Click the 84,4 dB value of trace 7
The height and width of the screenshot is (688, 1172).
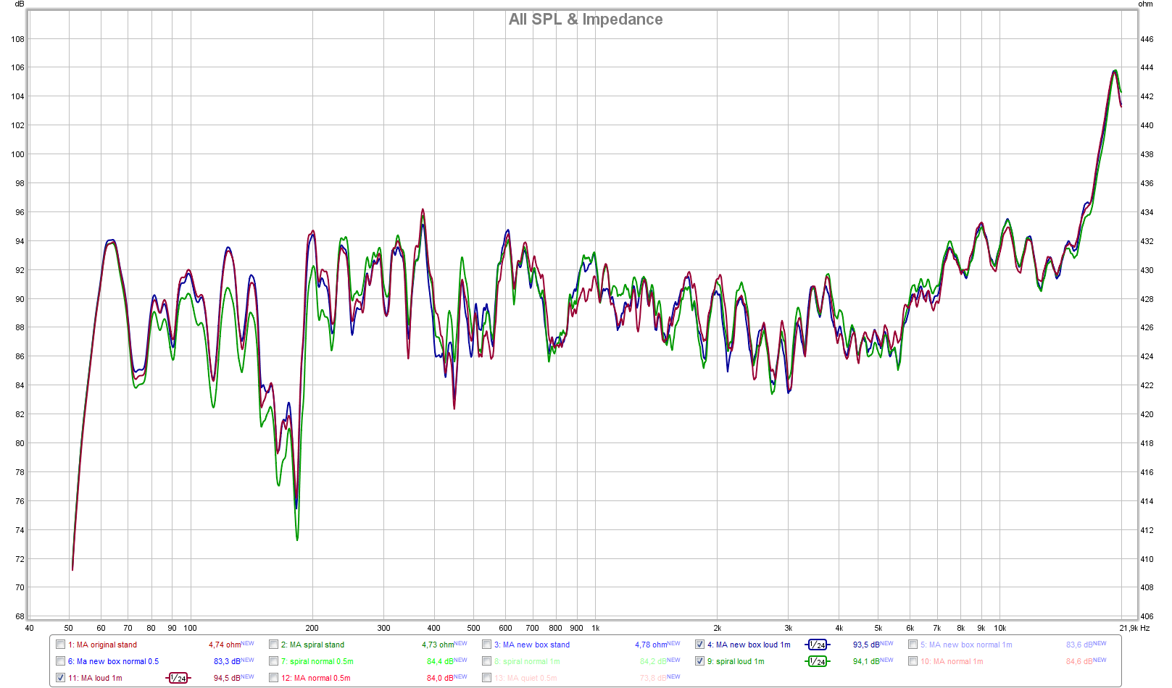click(x=440, y=661)
